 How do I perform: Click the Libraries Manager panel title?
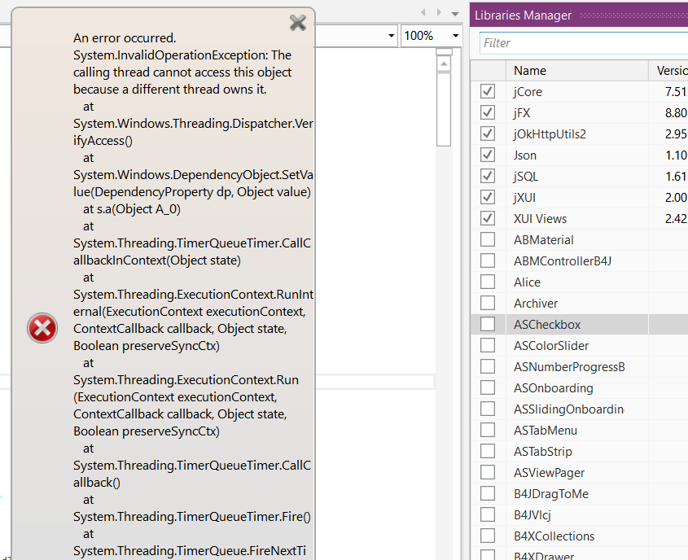click(x=523, y=15)
